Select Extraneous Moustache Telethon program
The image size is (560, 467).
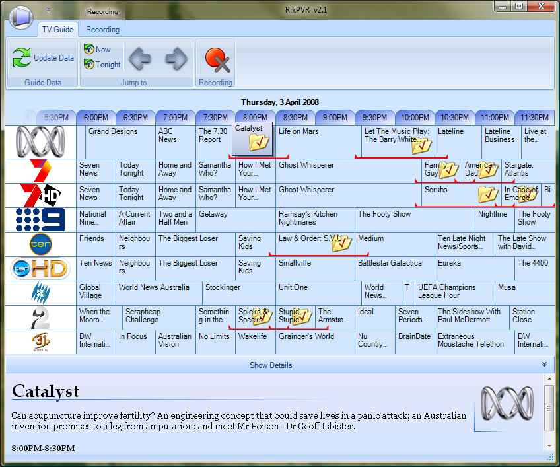(475, 342)
